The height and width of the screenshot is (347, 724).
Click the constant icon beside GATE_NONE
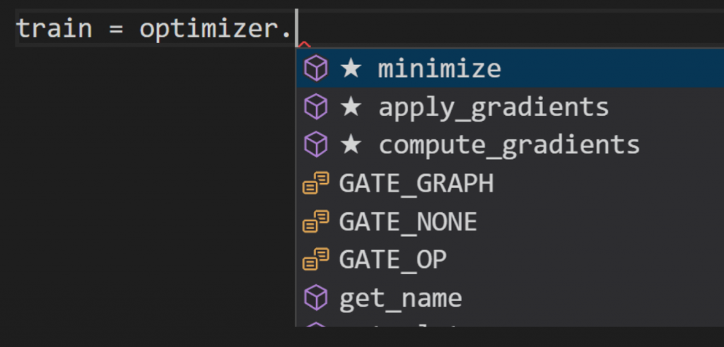315,221
